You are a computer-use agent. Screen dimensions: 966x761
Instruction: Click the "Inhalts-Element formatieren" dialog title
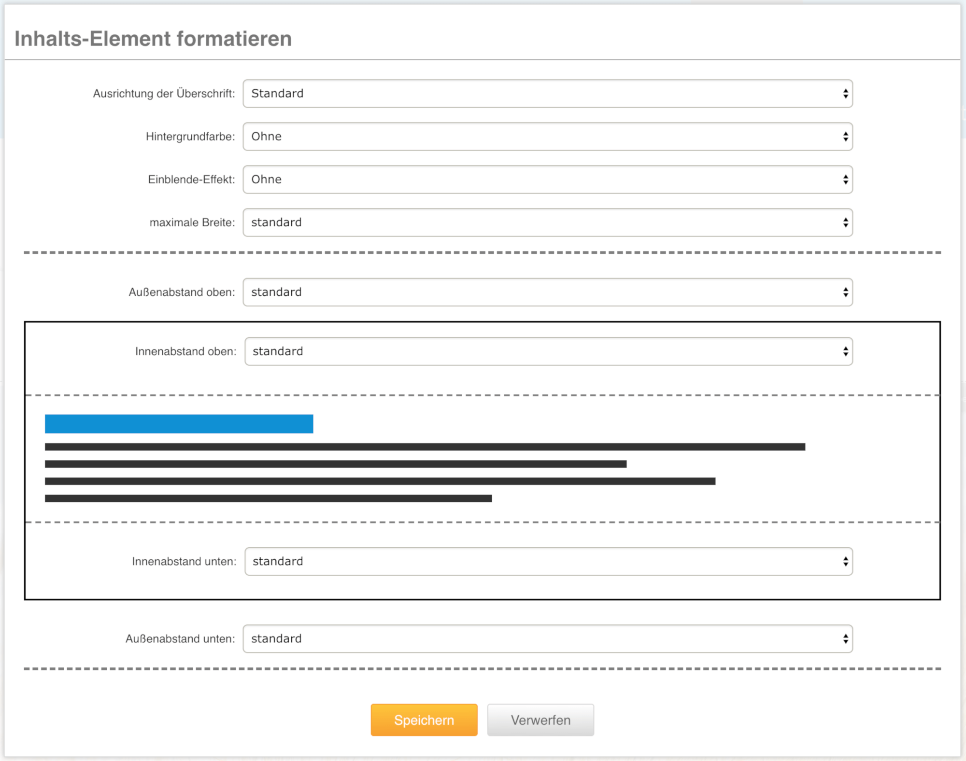pos(153,38)
